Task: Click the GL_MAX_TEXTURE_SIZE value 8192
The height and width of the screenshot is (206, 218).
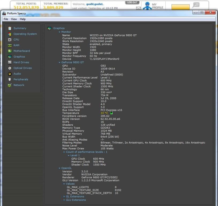Action: (118, 190)
